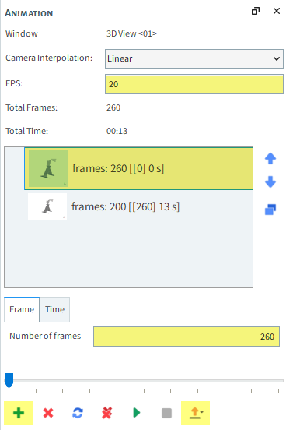The width and height of the screenshot is (286, 430).
Task: Duplicate keyframe with blue overlapping squares icon
Action: (270, 210)
